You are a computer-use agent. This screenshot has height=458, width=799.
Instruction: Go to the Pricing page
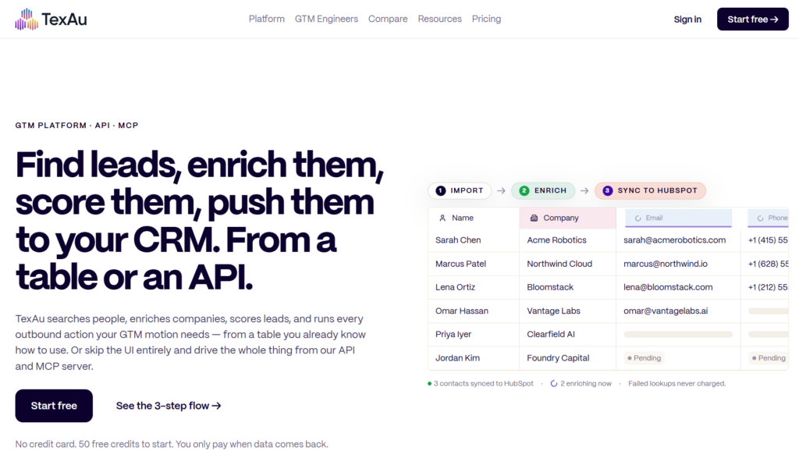(486, 19)
